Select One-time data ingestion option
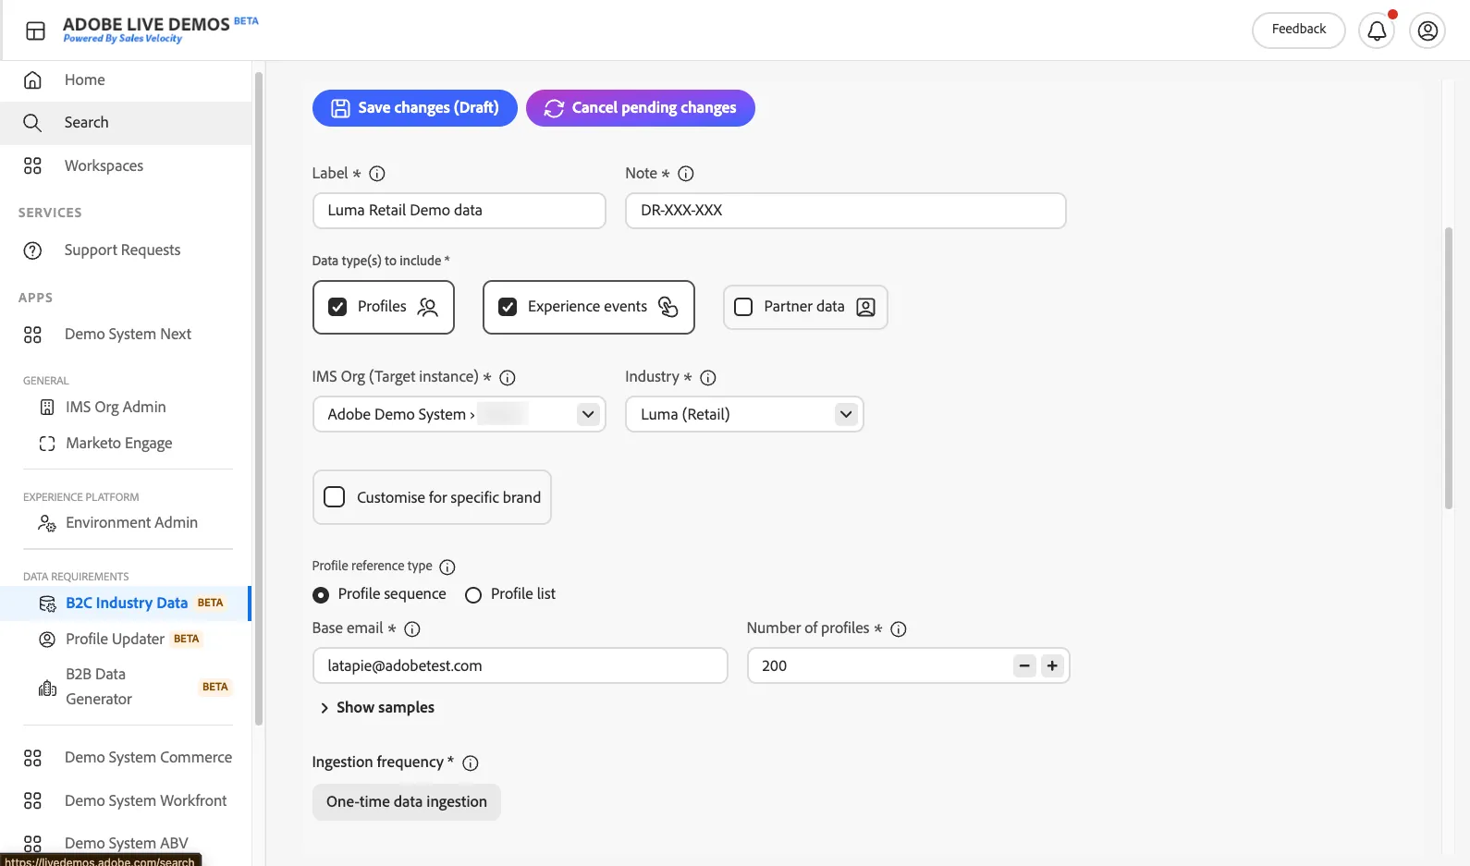The image size is (1470, 866). [407, 802]
